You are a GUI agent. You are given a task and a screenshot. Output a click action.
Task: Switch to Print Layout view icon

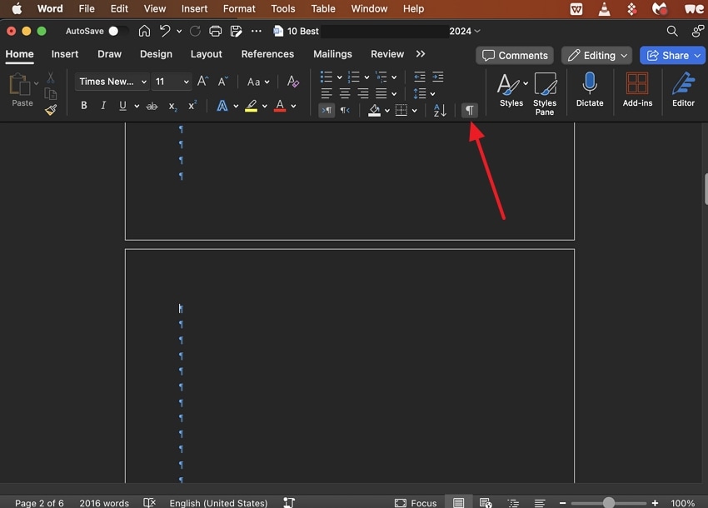tap(458, 502)
